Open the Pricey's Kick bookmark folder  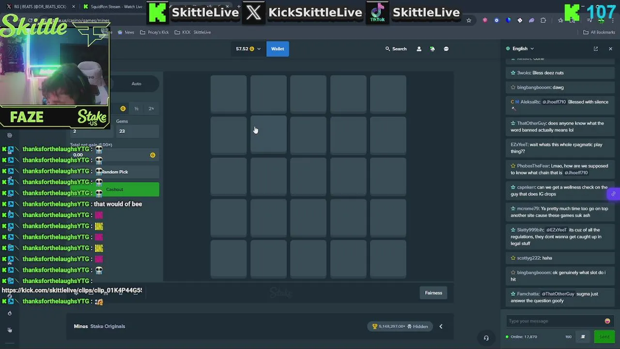[x=155, y=32]
